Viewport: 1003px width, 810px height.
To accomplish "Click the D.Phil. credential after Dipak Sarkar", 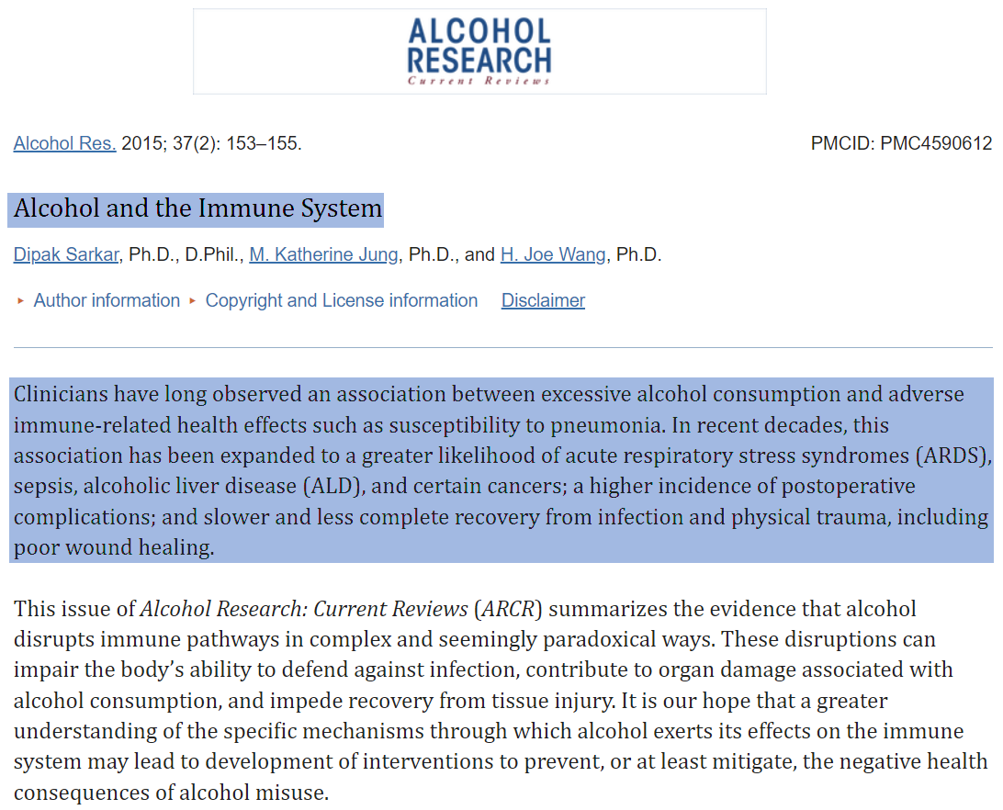I will pos(212,254).
